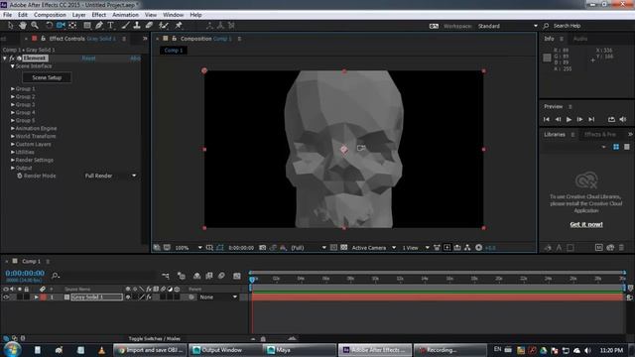Image resolution: width=635 pixels, height=357 pixels.
Task: Select the Eraser tool
Action: coord(149,26)
